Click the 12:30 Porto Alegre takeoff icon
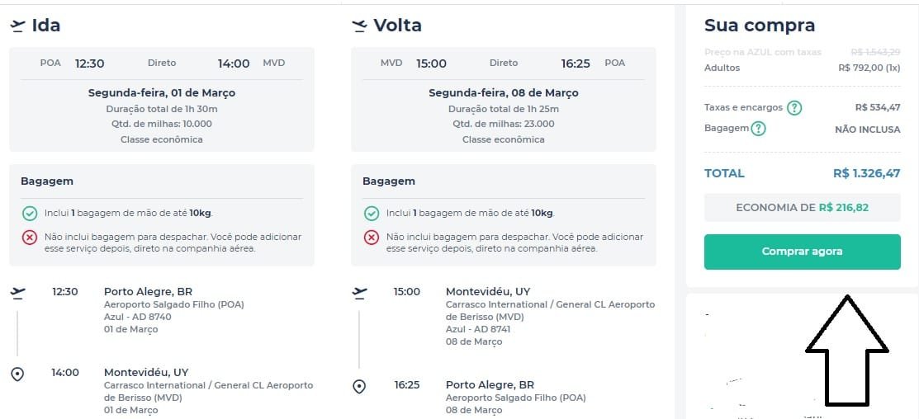The width and height of the screenshot is (919, 419). (x=18, y=293)
